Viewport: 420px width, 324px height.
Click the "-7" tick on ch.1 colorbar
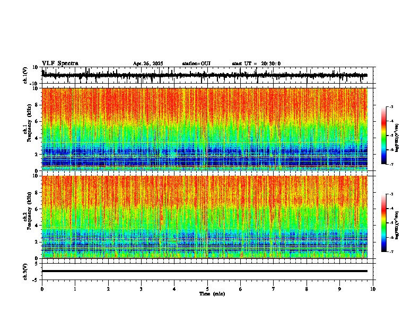[x=391, y=164]
